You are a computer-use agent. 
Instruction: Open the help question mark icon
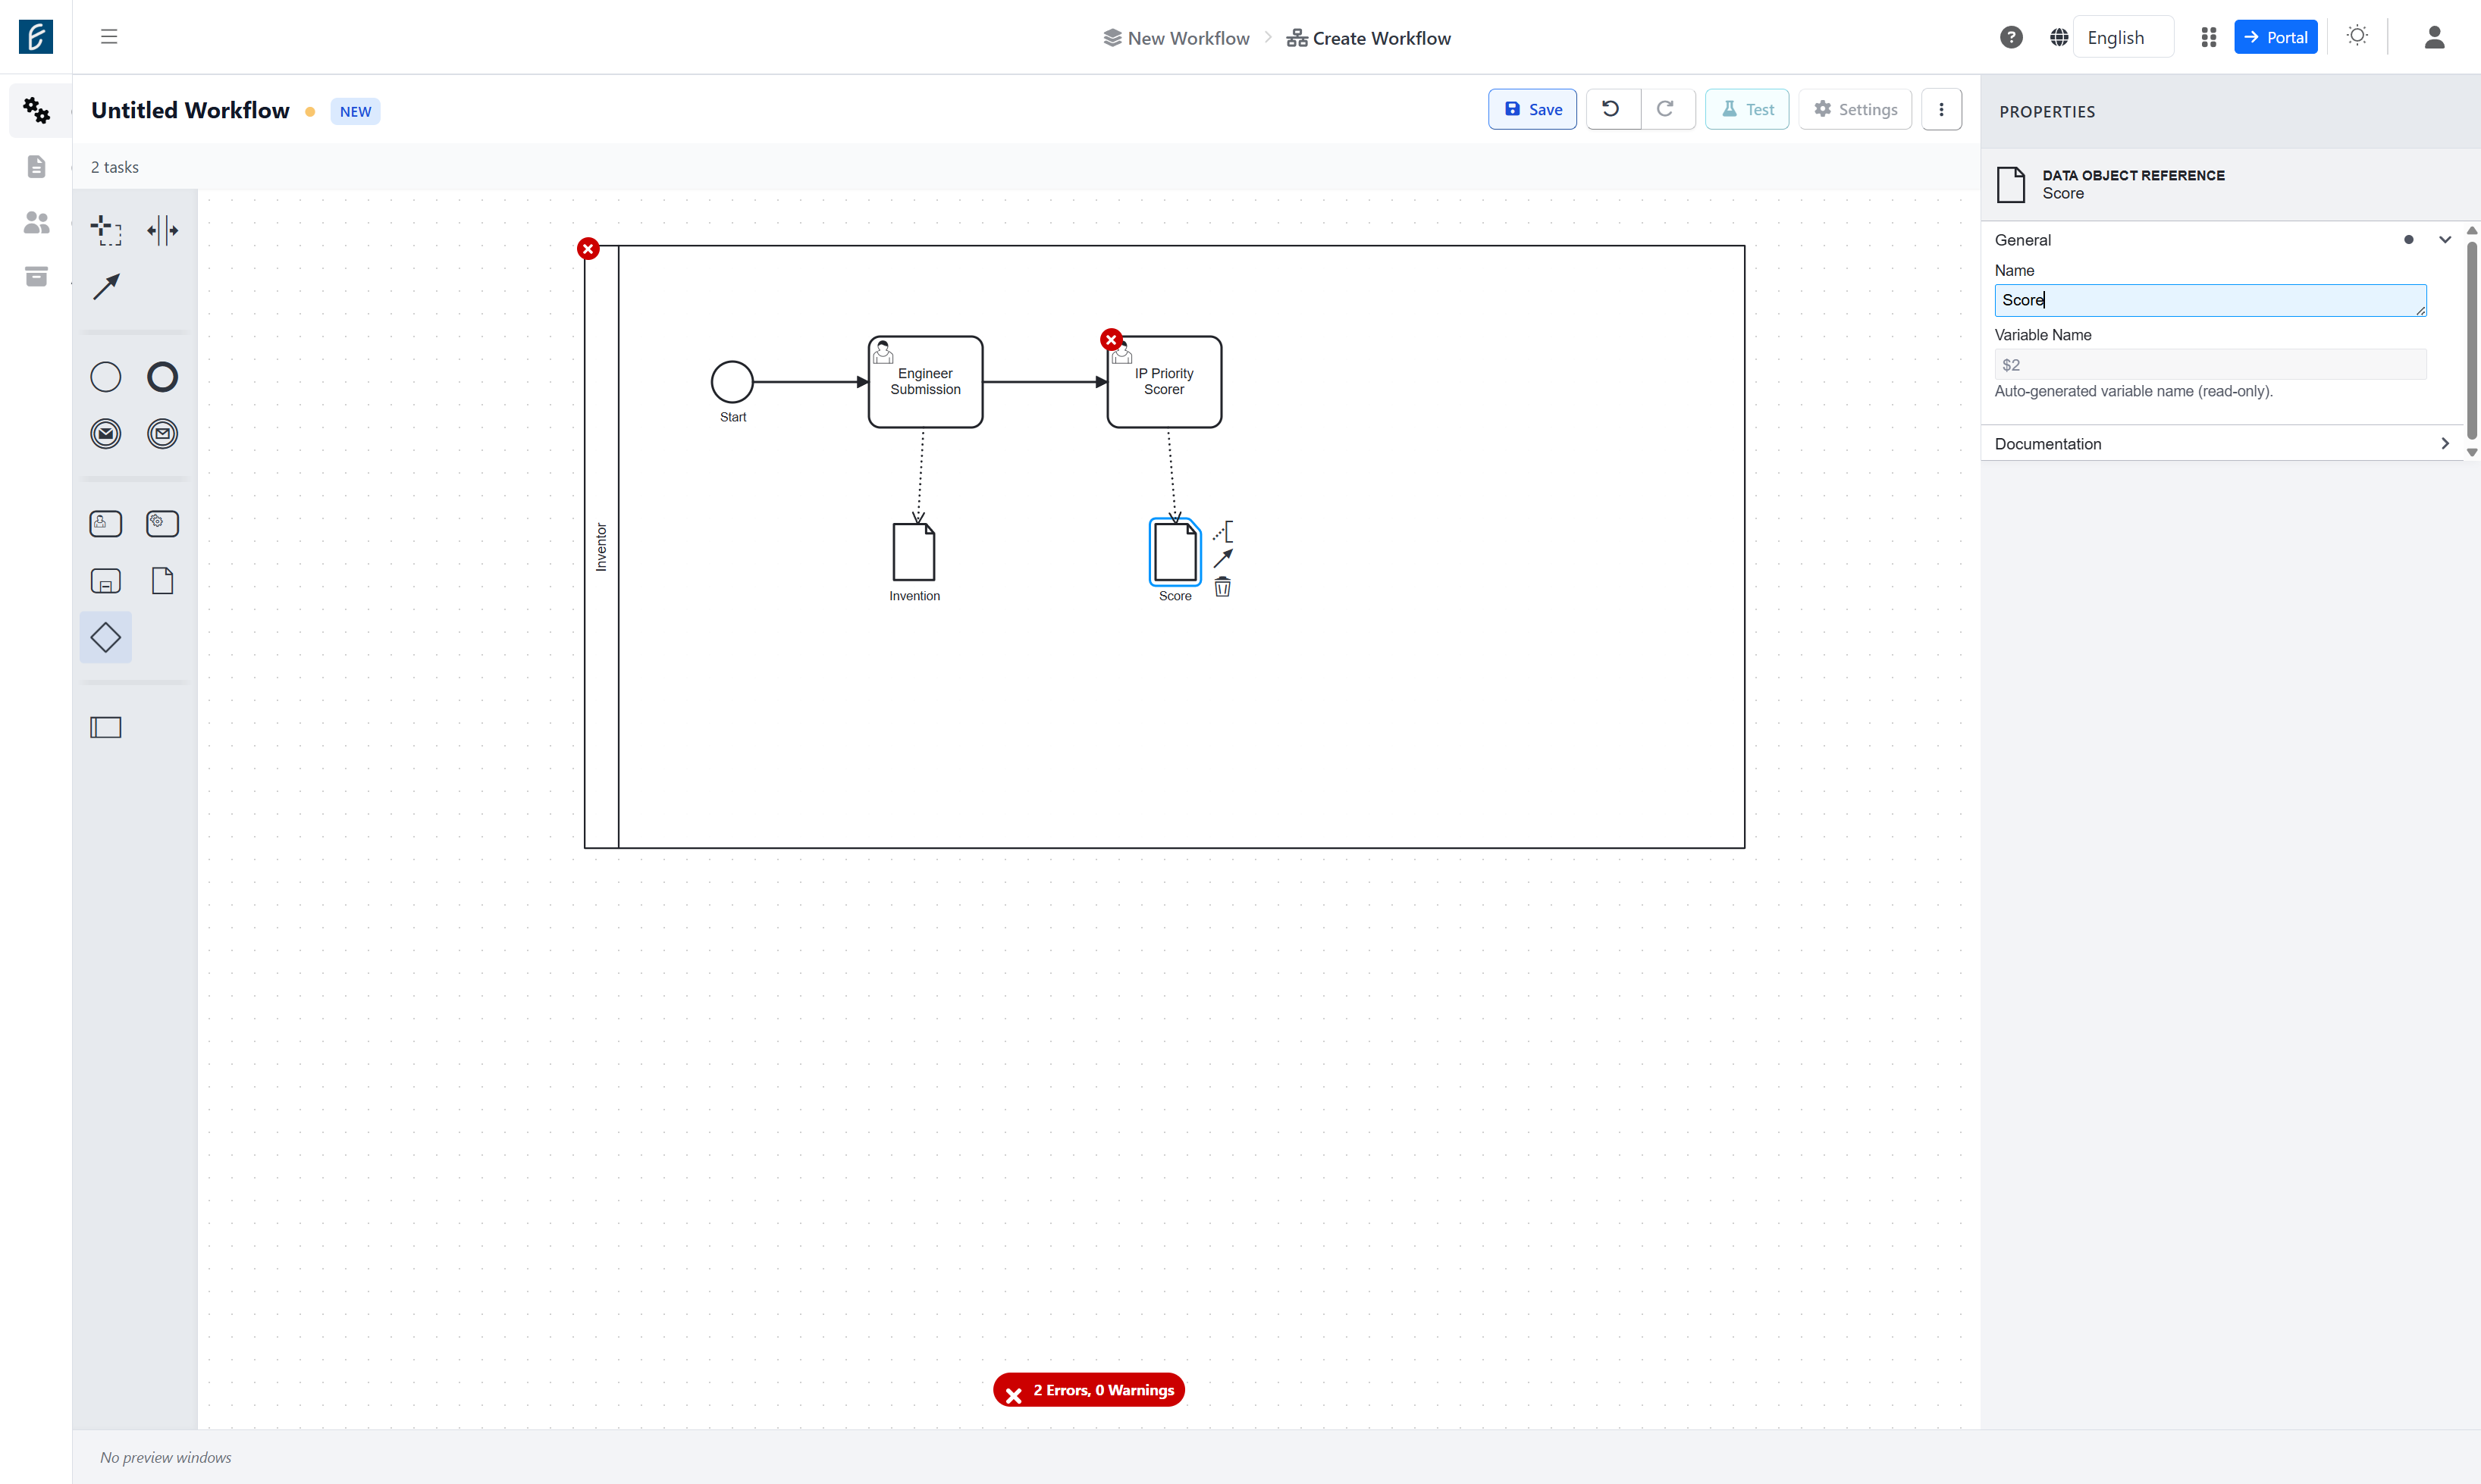2011,37
